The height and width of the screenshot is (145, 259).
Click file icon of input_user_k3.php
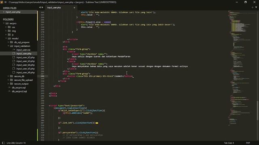pos(14,61)
